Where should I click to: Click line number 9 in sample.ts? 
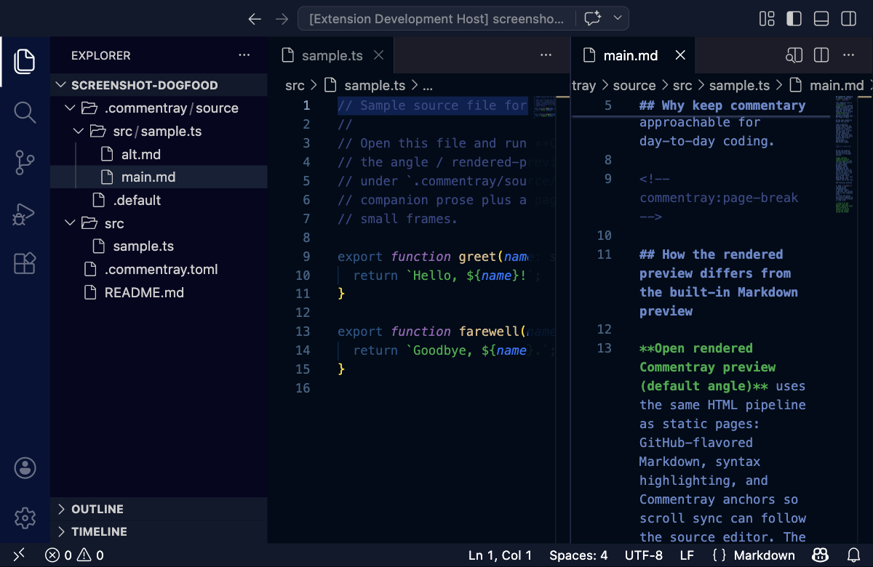306,257
